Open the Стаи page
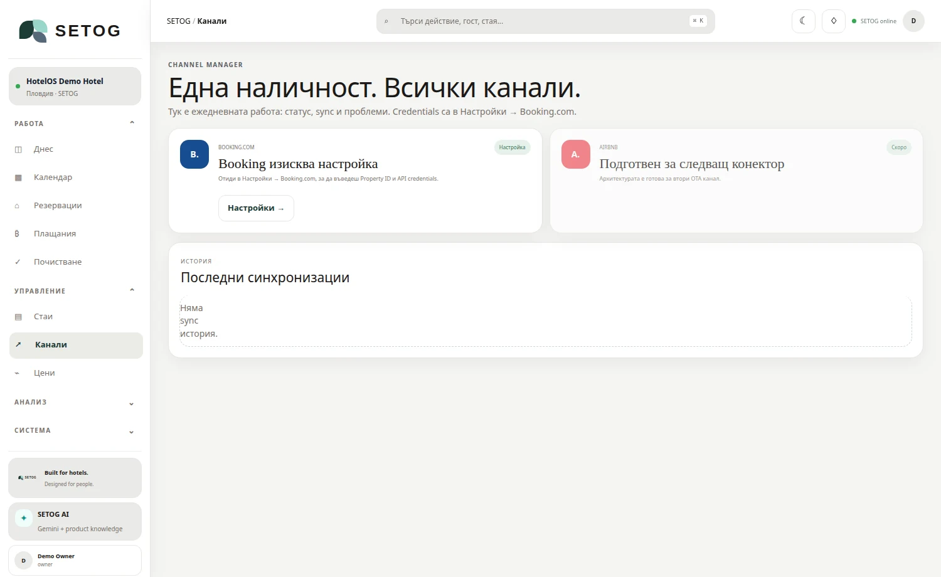The width and height of the screenshot is (941, 577). coord(75,317)
